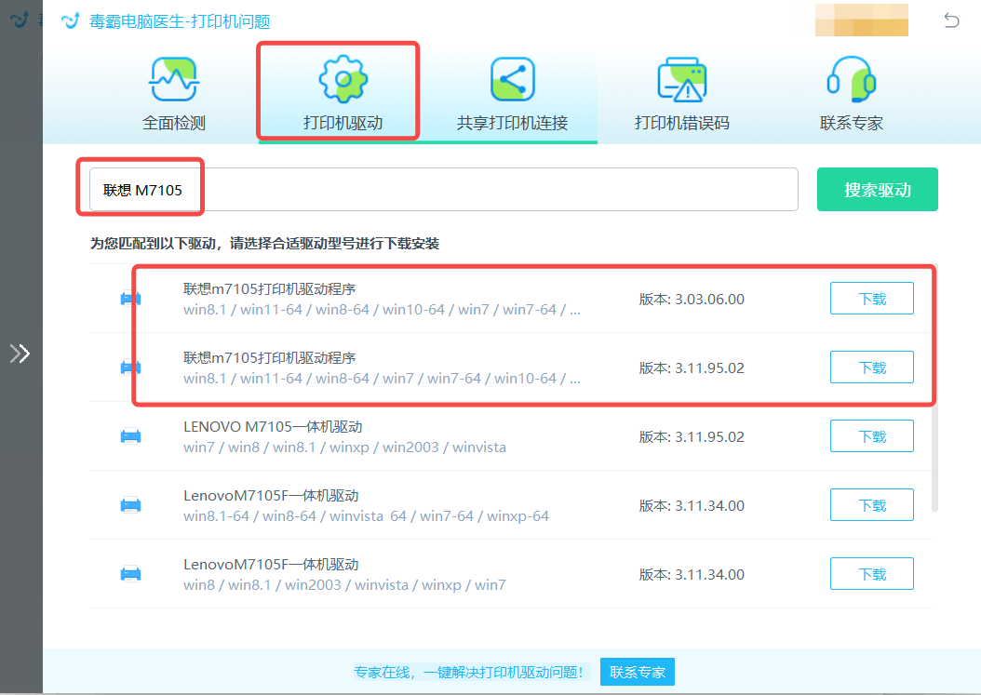Open the 联系专家 tab

851,94
